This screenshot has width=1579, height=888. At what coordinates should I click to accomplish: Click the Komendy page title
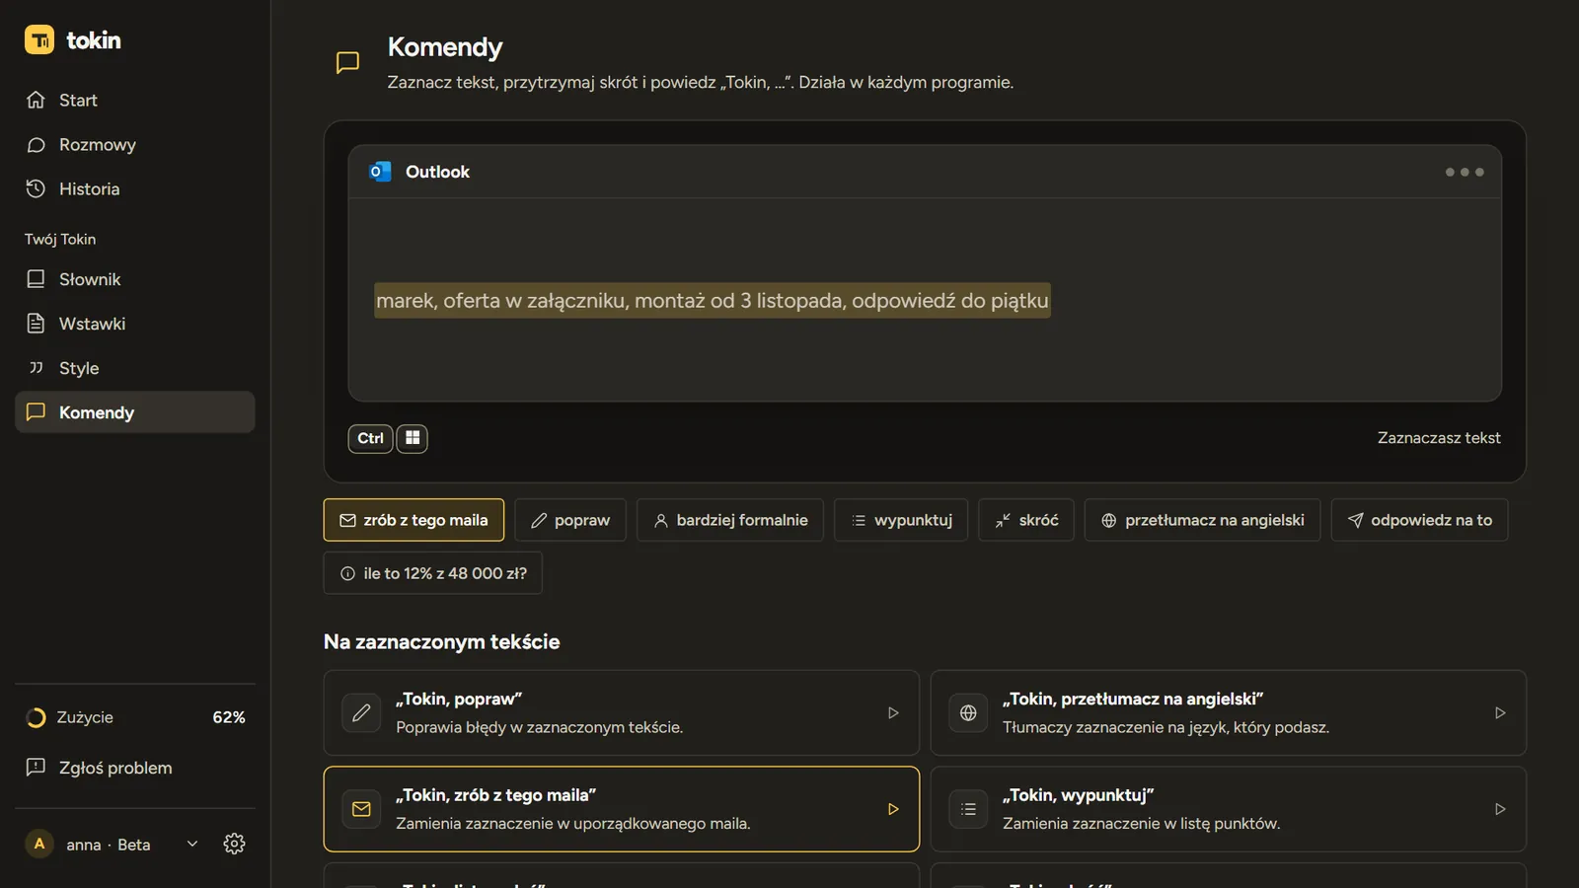[x=445, y=47]
